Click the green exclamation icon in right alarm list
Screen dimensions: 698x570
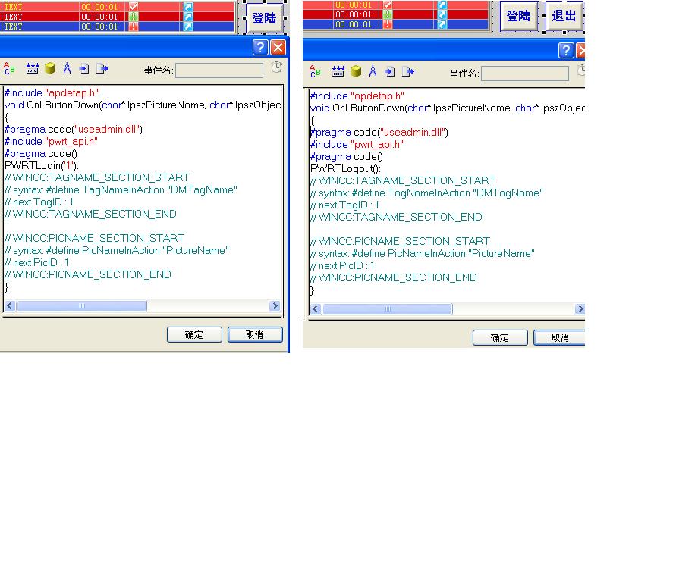pos(388,14)
